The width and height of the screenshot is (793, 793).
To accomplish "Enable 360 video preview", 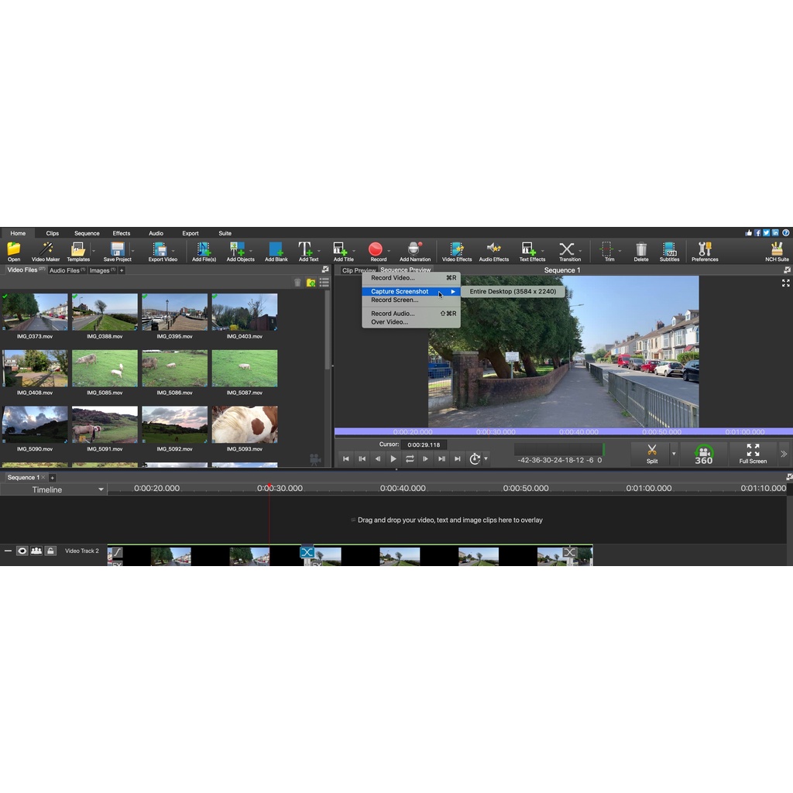I will (x=703, y=455).
